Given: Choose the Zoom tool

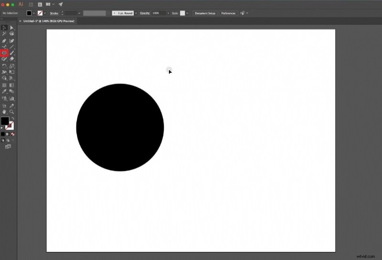Looking at the screenshot, I should [x=11, y=112].
